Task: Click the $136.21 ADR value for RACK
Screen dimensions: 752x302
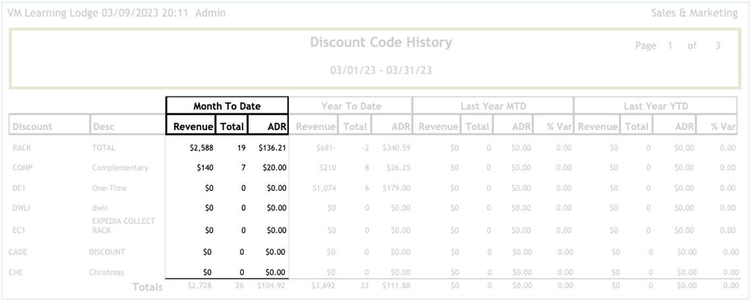Action: (x=273, y=146)
